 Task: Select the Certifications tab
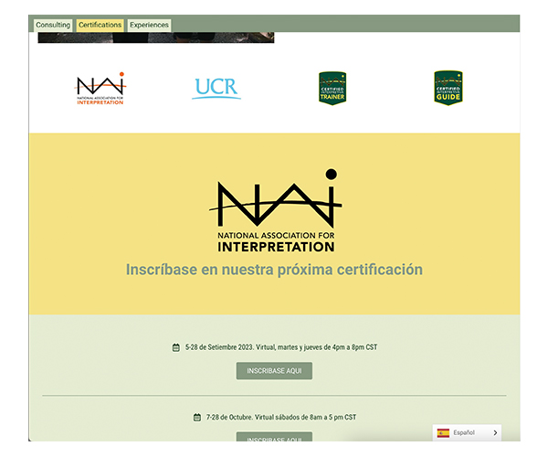(x=100, y=26)
